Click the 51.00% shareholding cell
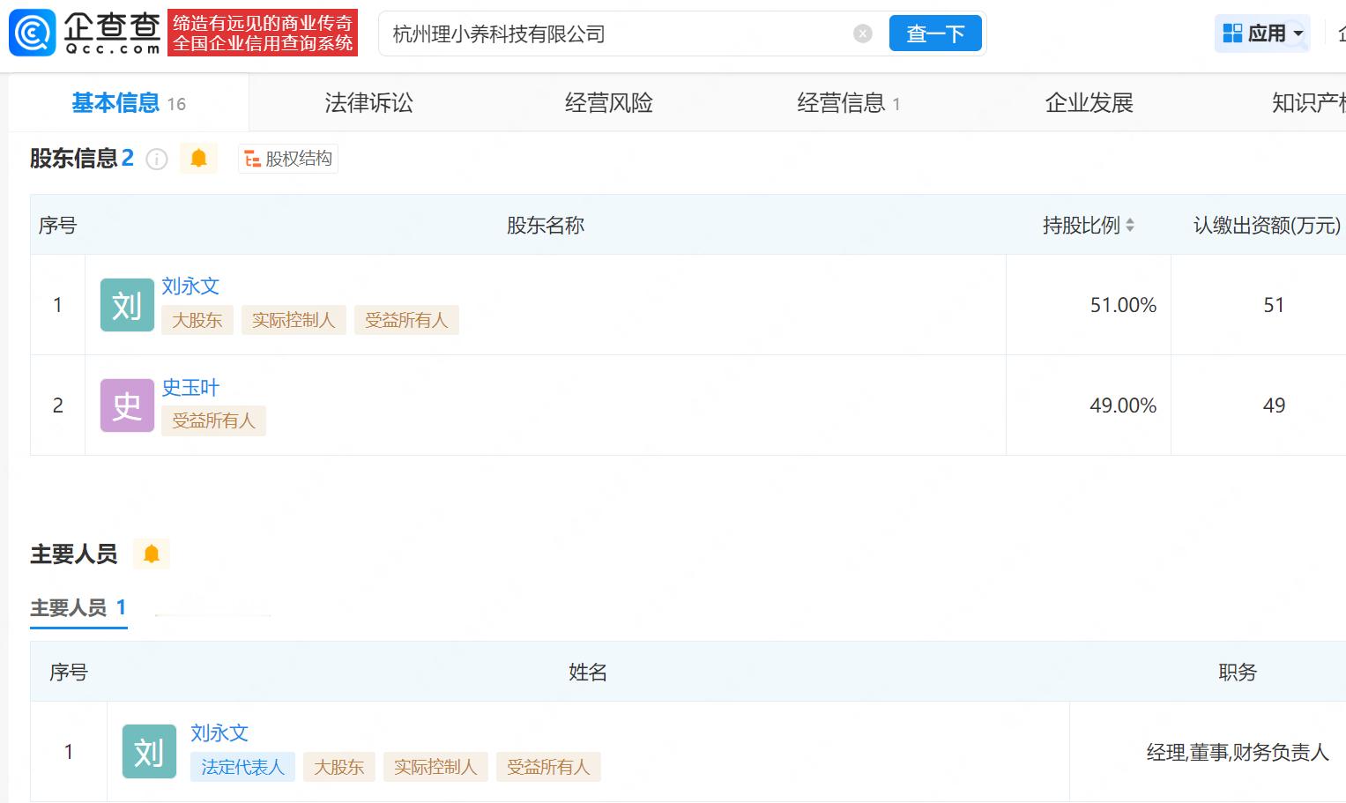This screenshot has width=1346, height=803. pyautogui.click(x=1089, y=305)
